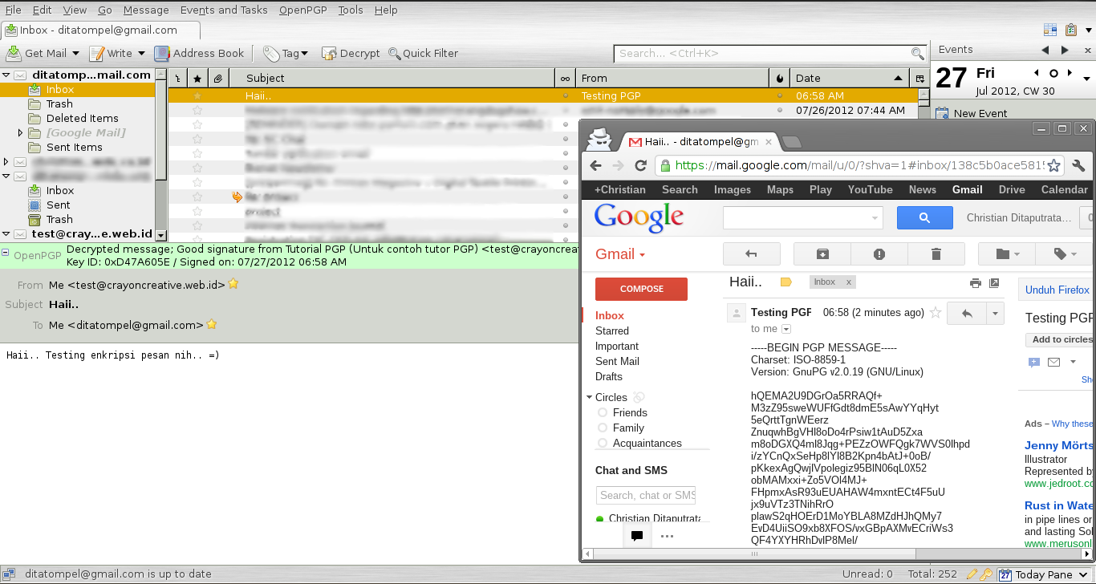Viewport: 1096px width, 584px height.
Task: Star the recipient ditatompel@gmail.com
Action: point(212,325)
